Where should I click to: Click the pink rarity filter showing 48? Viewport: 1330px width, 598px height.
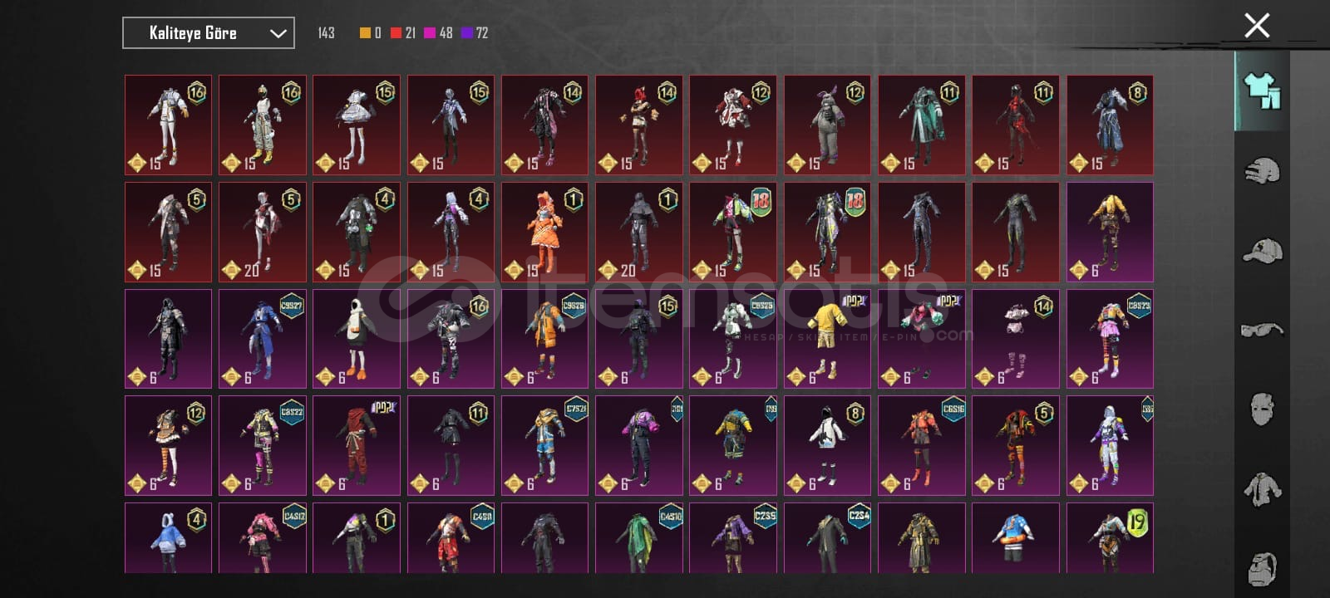438,33
